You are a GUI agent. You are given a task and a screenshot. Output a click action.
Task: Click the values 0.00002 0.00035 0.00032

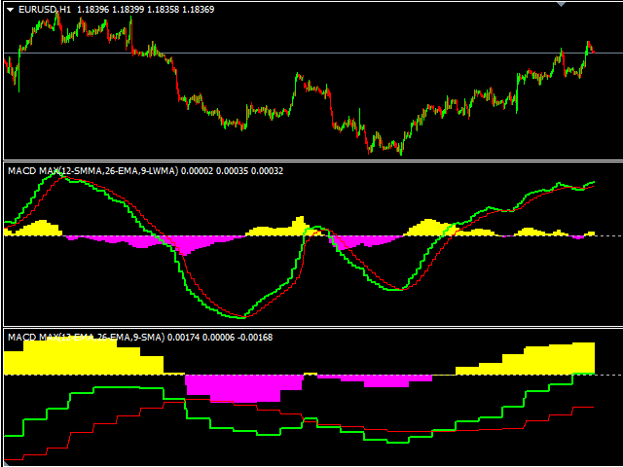[x=232, y=171]
